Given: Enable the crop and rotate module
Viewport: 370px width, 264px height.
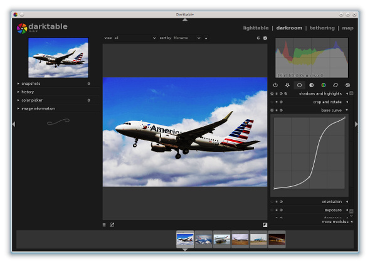Looking at the screenshot, I should 272,102.
